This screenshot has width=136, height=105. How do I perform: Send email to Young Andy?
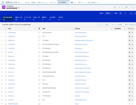[129, 48]
